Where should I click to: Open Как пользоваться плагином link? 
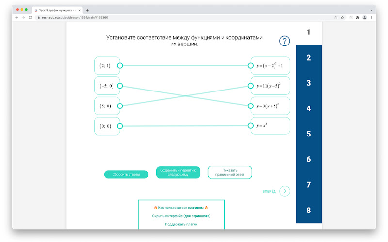(181, 208)
